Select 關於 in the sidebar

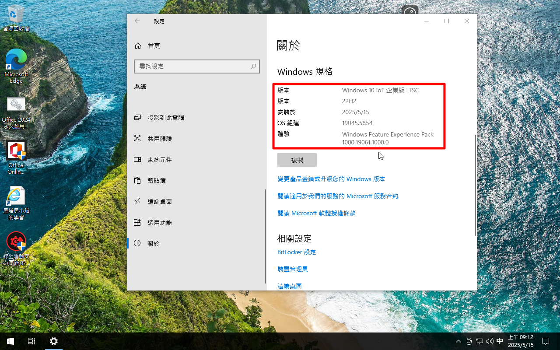point(197,244)
